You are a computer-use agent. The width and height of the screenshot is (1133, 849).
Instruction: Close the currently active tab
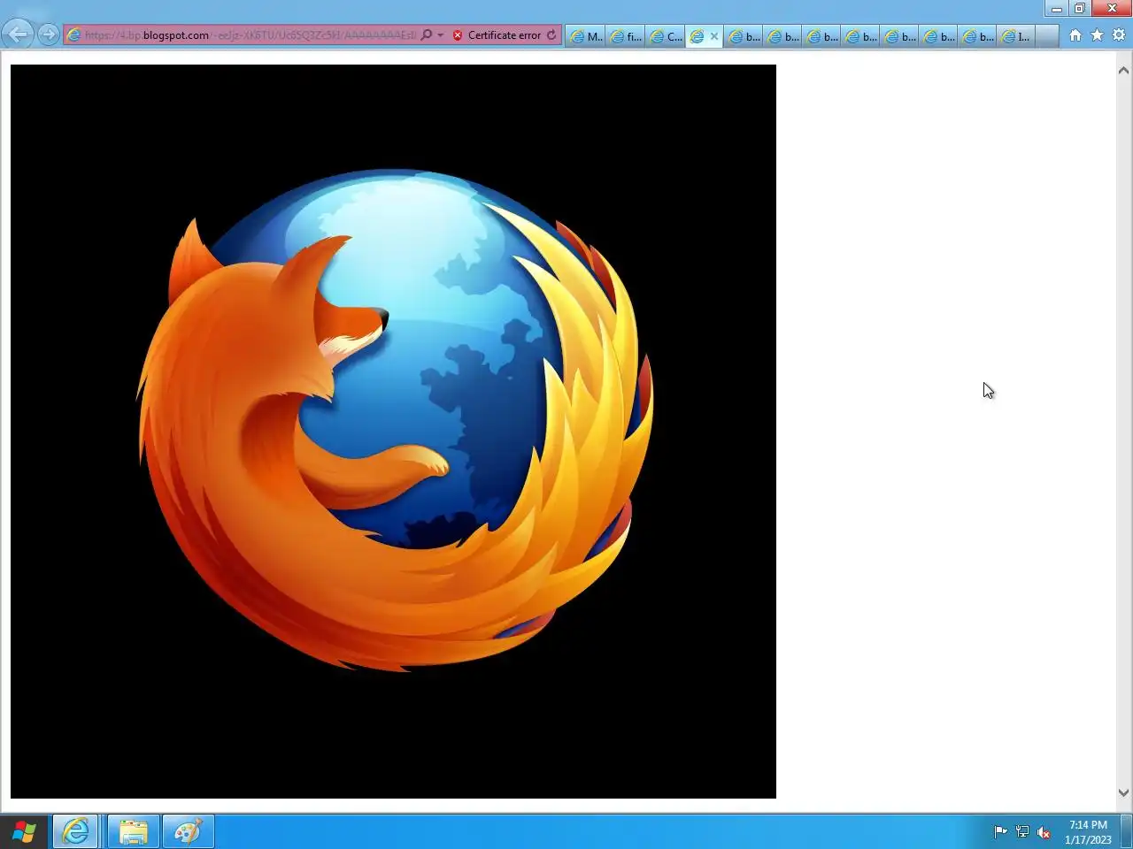714,36
